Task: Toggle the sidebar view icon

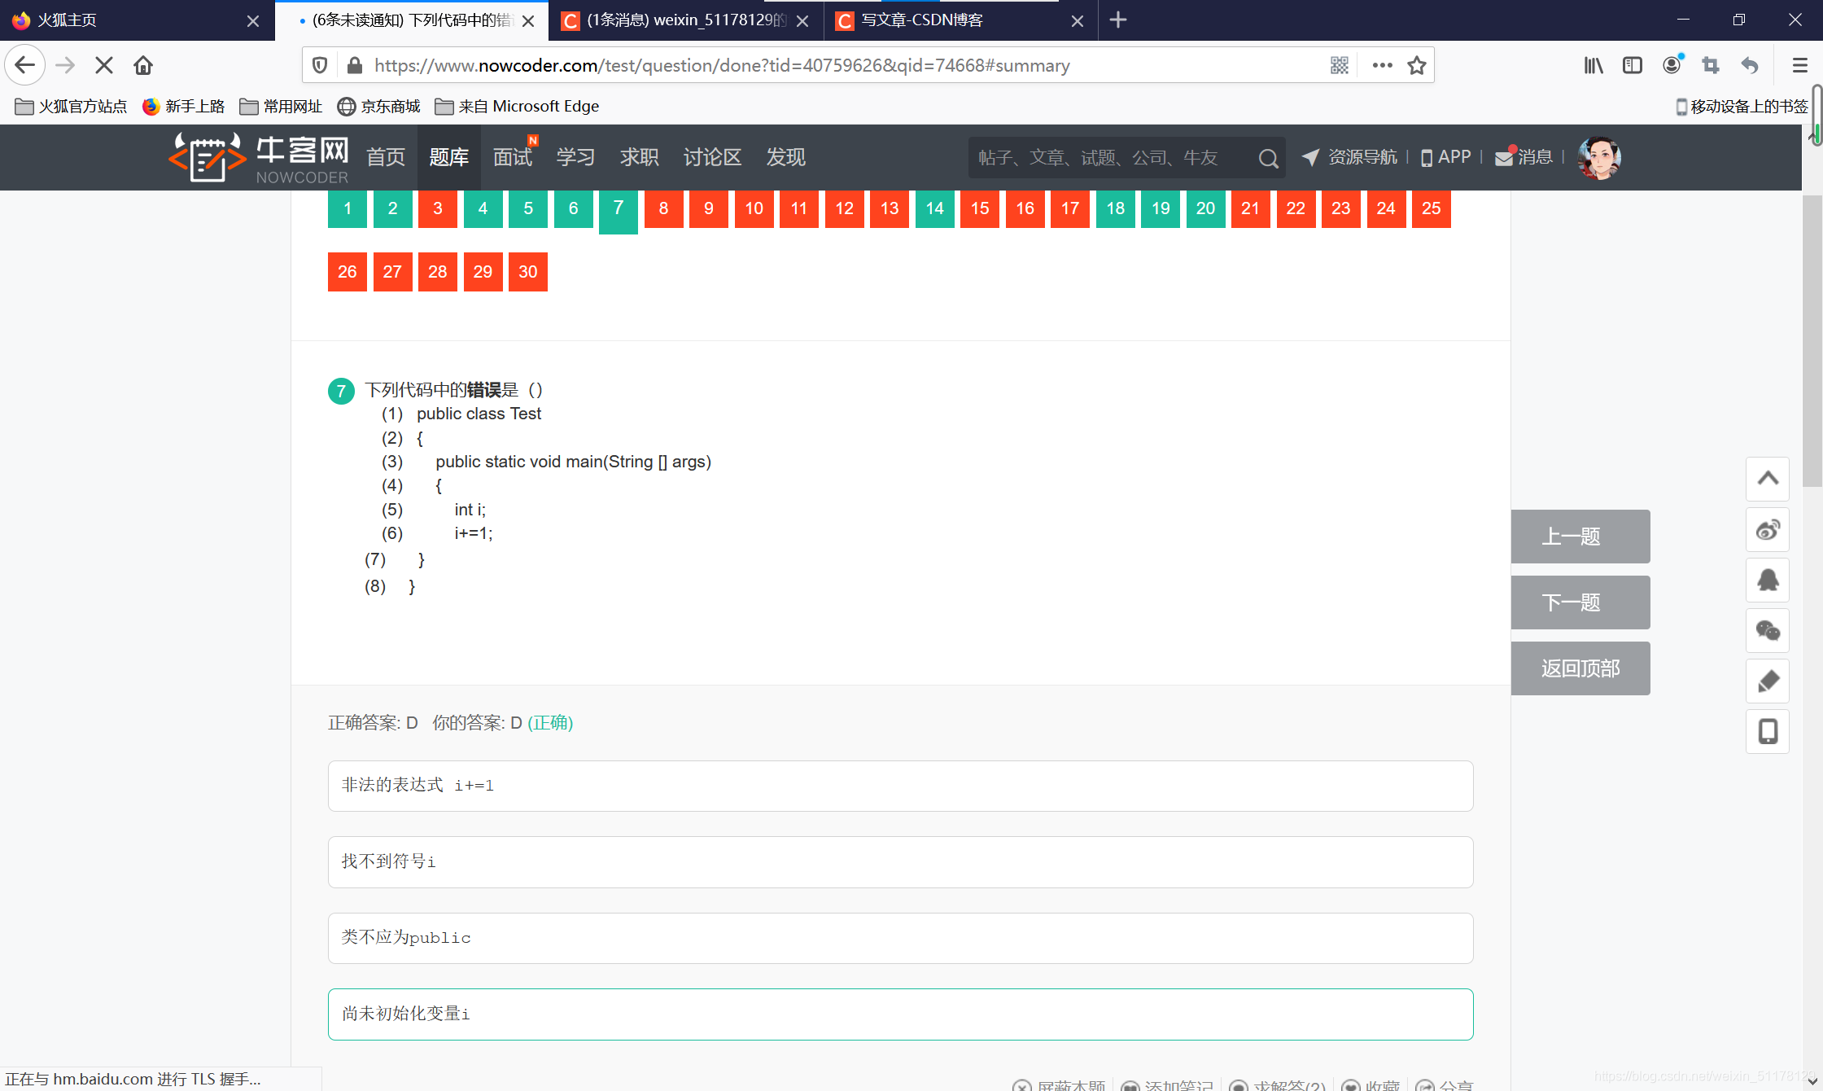Action: (x=1633, y=65)
